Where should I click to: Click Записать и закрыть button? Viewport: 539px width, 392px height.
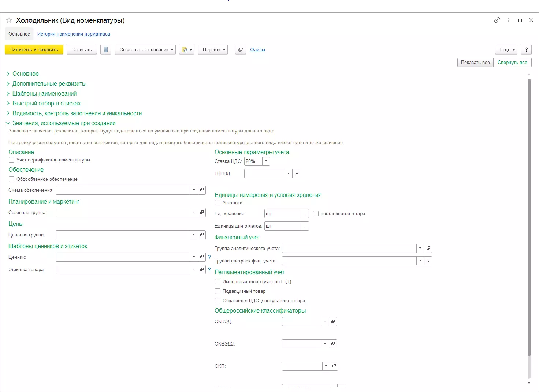coord(34,50)
